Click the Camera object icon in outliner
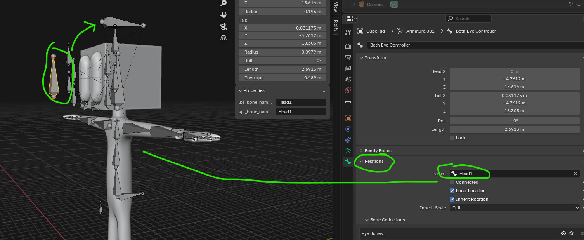The image size is (584, 240). pyautogui.click(x=362, y=4)
